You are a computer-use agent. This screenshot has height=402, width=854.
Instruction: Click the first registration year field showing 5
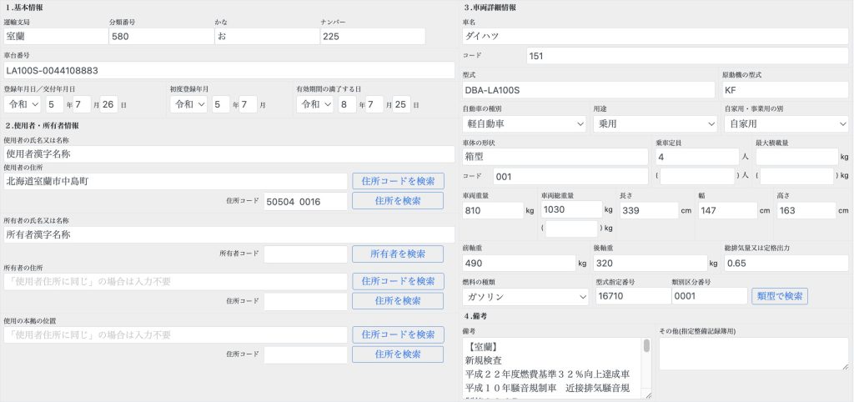click(220, 104)
